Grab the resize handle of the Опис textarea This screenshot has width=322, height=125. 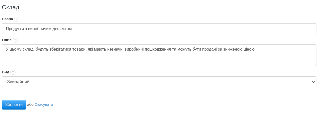(315, 65)
